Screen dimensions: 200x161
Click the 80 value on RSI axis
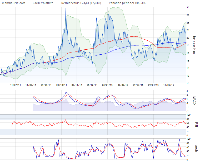(x=188, y=119)
